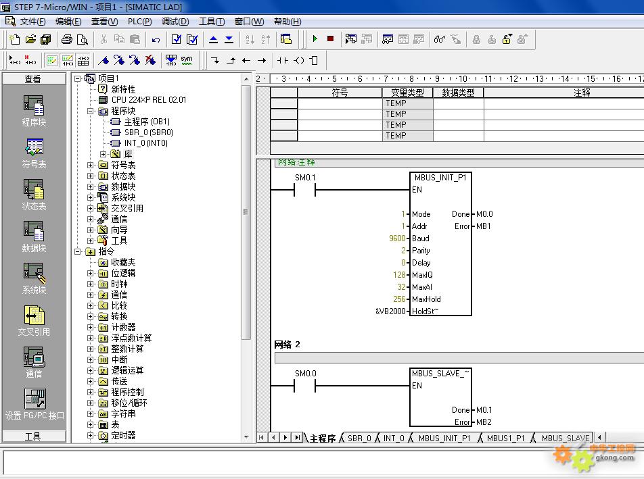Open 设置 PG/PC 接口 in view bar
This screenshot has width=644, height=479.
(34, 405)
